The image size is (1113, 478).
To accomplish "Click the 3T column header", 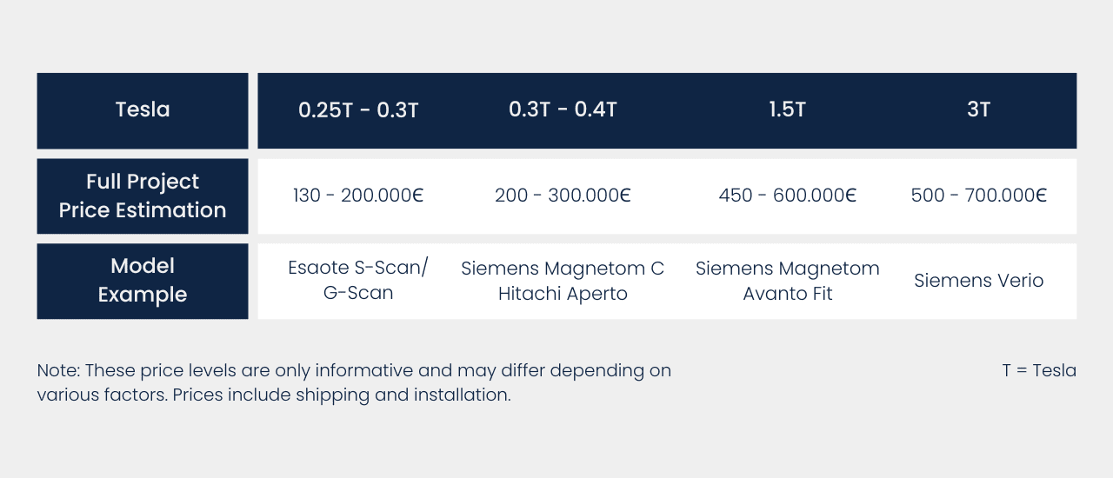I will (978, 110).
